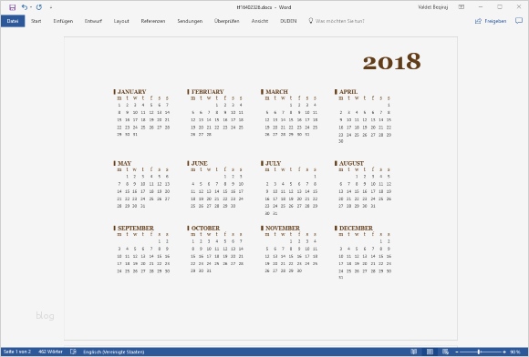Image resolution: width=529 pixels, height=357 pixels.
Task: Open zoom dialog via 90 % label
Action: tap(515, 352)
